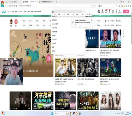Open the couple eating video thumbnail
This screenshot has width=132, height=116.
tap(65, 68)
